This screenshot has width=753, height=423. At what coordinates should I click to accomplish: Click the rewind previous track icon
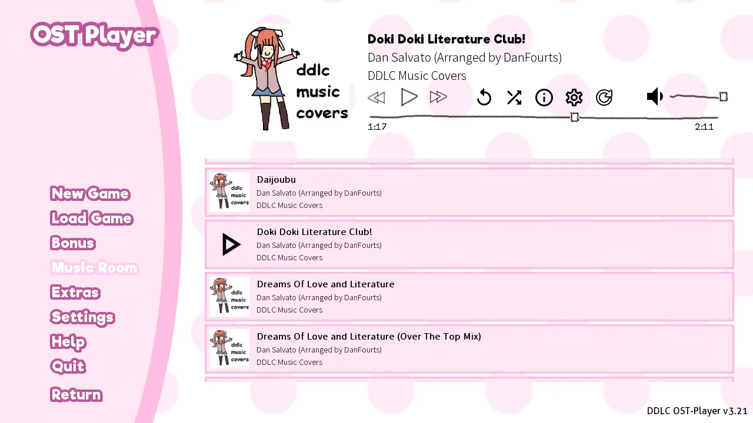[376, 98]
